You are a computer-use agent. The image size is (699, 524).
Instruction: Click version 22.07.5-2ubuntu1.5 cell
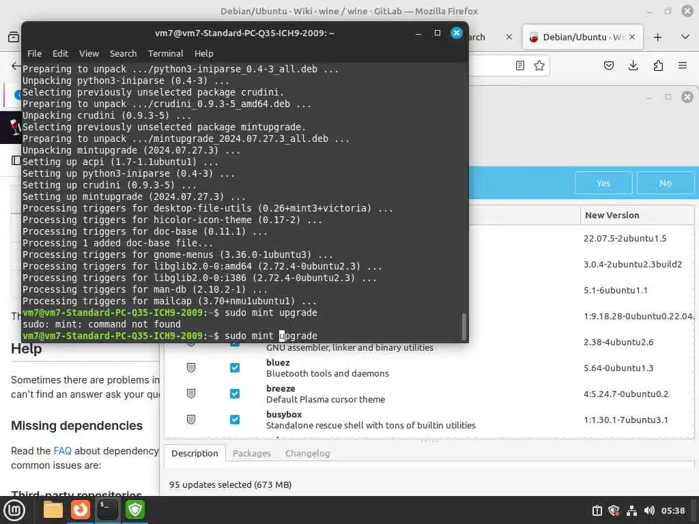pyautogui.click(x=625, y=238)
